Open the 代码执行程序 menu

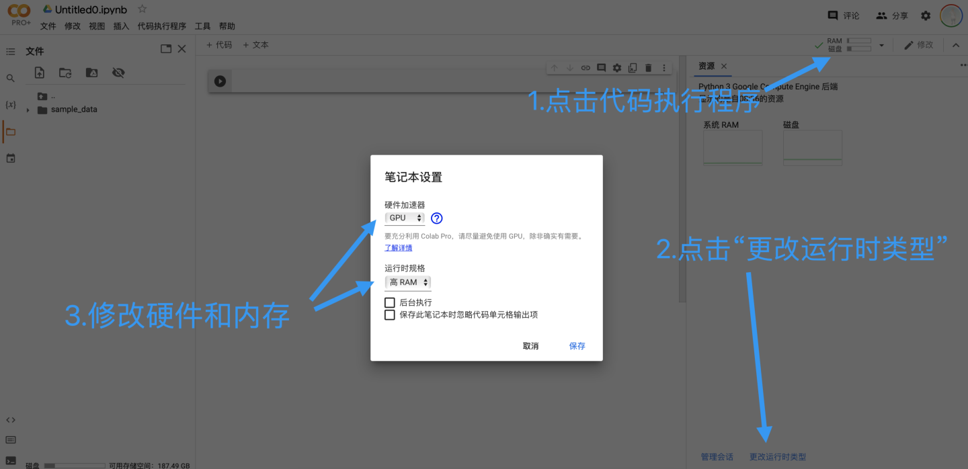[161, 26]
